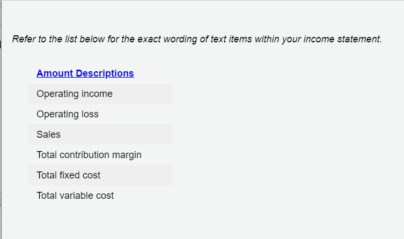Click the word 'Amount' in the blue heading
This screenshot has height=239, width=404.
coord(55,73)
